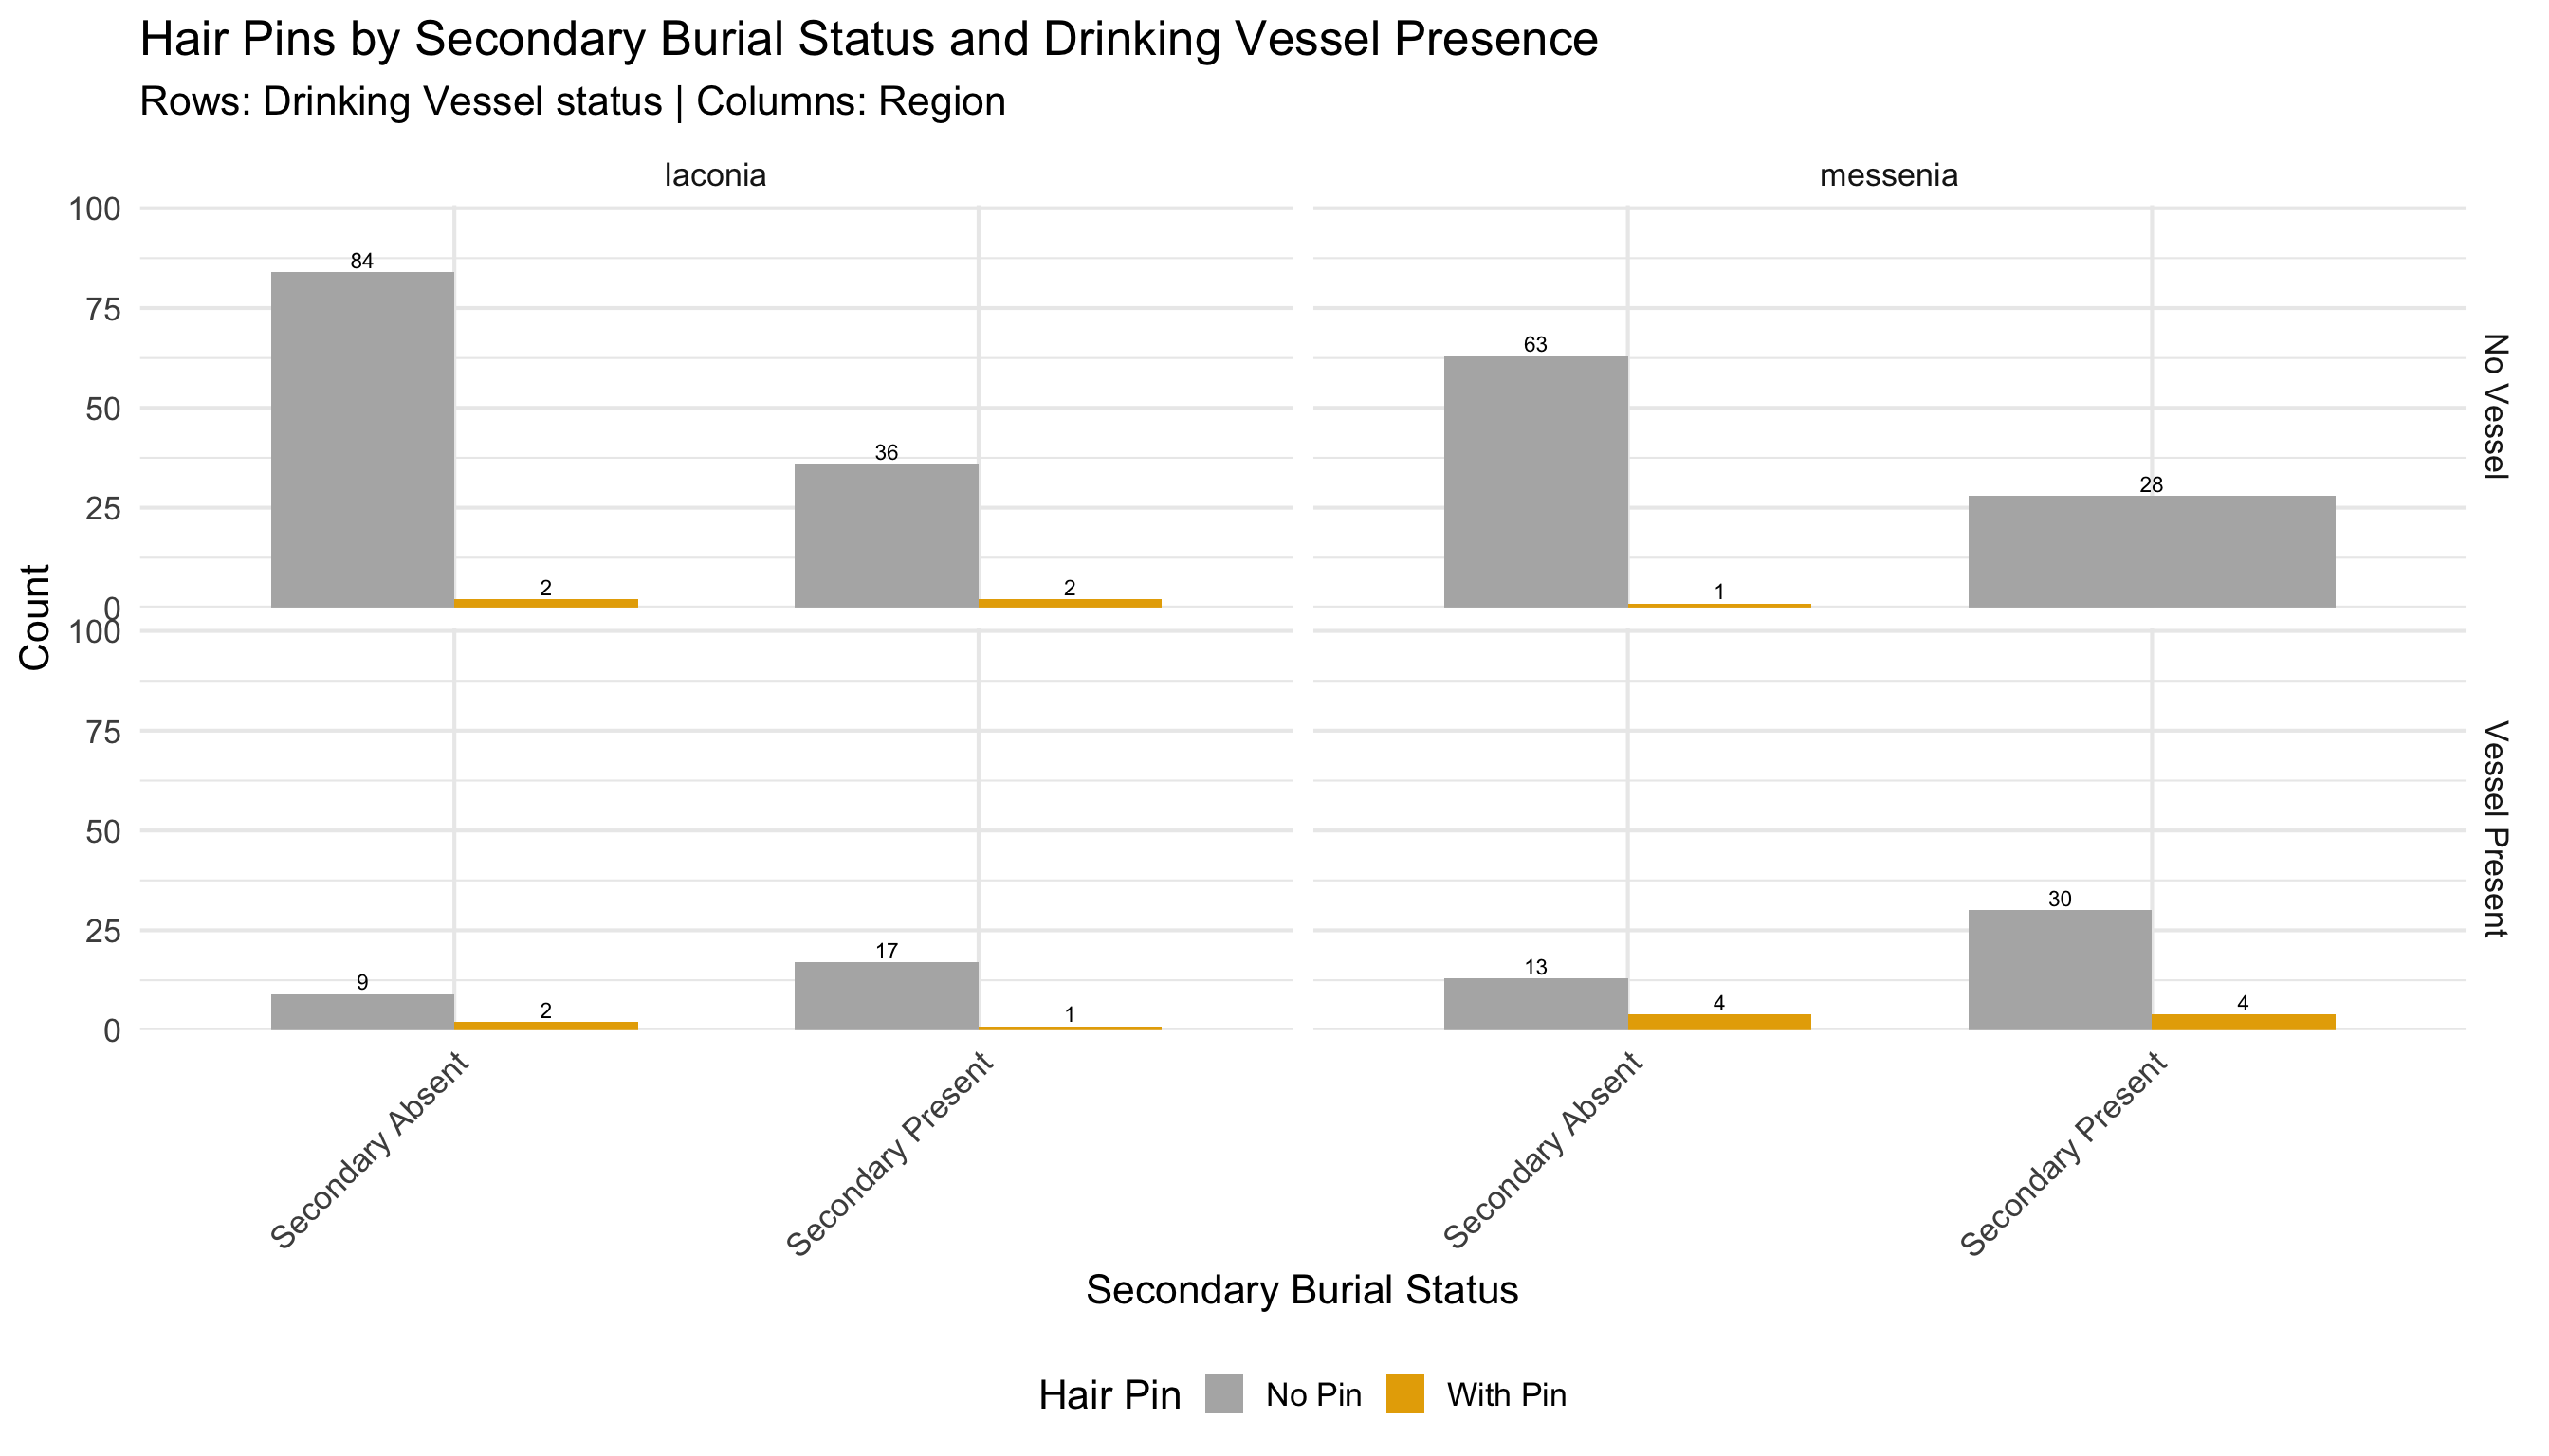Image resolution: width=2549 pixels, height=1456 pixels.
Task: Click the chart title about Hair Pins
Action: [869, 40]
